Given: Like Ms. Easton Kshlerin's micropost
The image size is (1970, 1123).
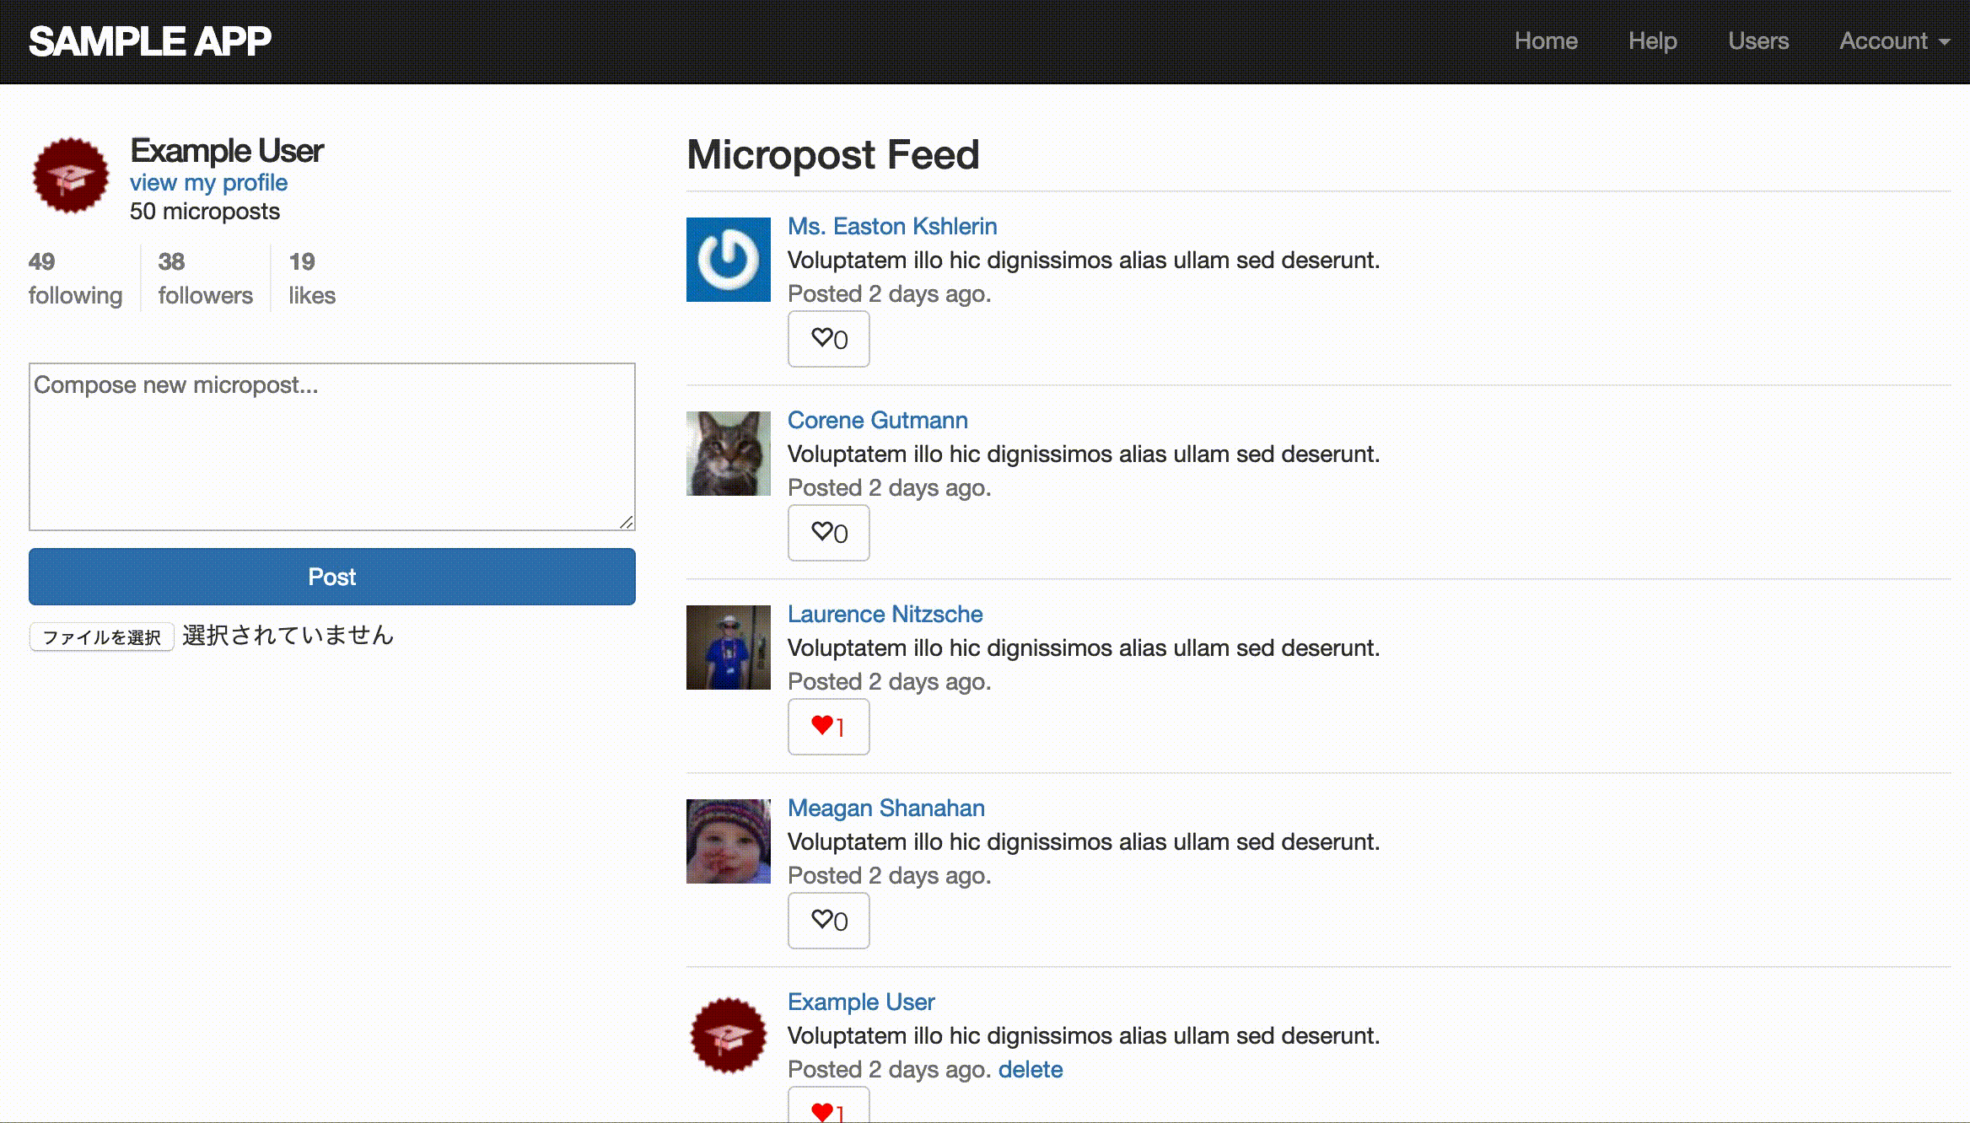Looking at the screenshot, I should (828, 339).
